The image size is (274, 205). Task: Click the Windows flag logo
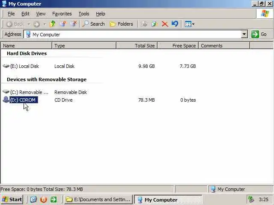265,14
